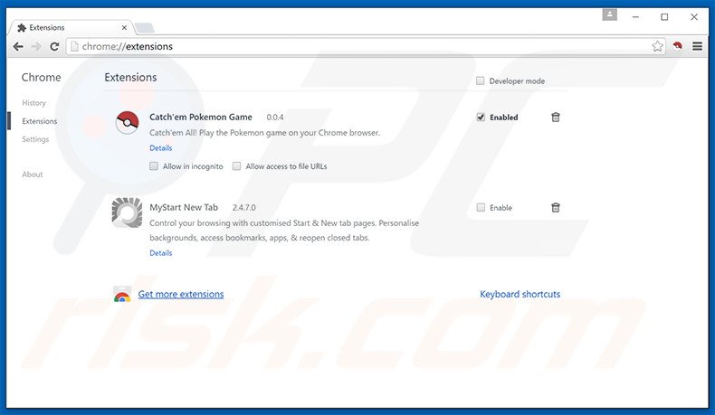Remove Catch'em Pokemon Game via trash icon
Screen dimensions: 715x415
tap(556, 118)
